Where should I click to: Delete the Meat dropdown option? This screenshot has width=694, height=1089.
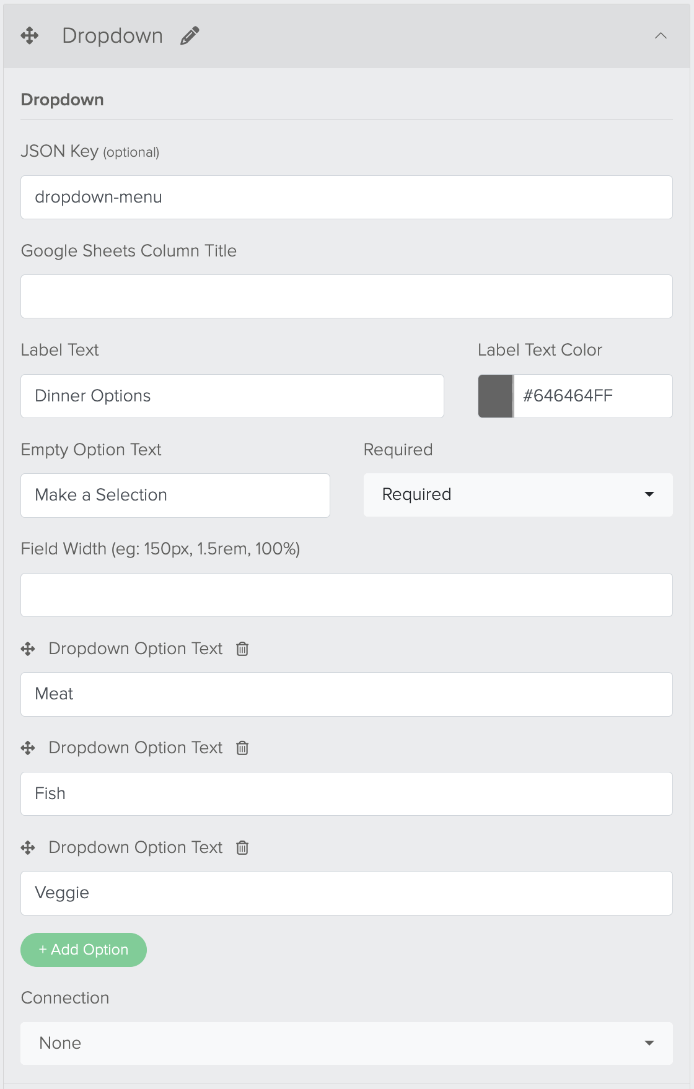[x=242, y=649]
